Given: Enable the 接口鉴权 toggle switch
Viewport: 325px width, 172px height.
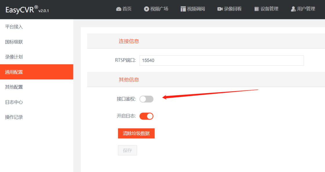Looking at the screenshot, I should pos(146,99).
